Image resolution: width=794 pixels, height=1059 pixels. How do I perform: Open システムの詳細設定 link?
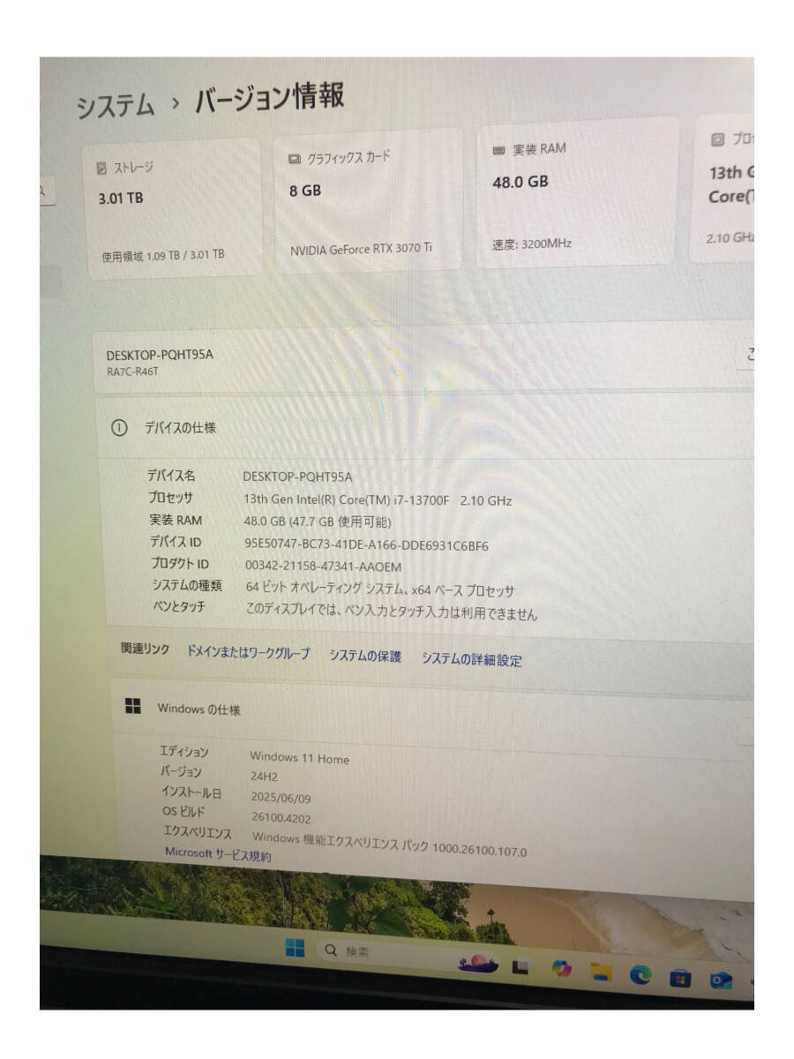471,659
